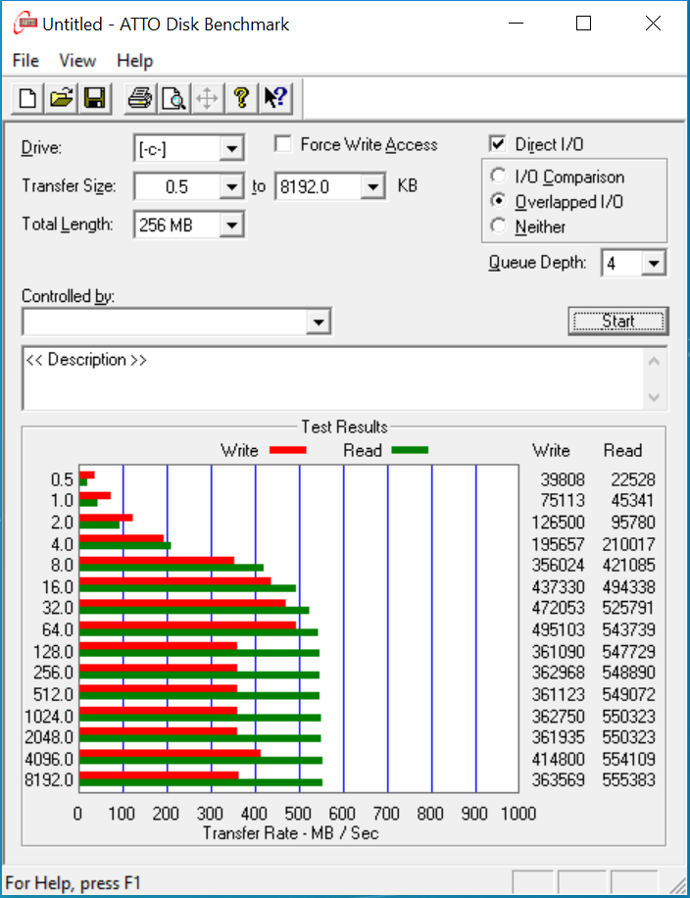The width and height of the screenshot is (690, 898).
Task: Click the Start benchmark button
Action: (x=618, y=321)
